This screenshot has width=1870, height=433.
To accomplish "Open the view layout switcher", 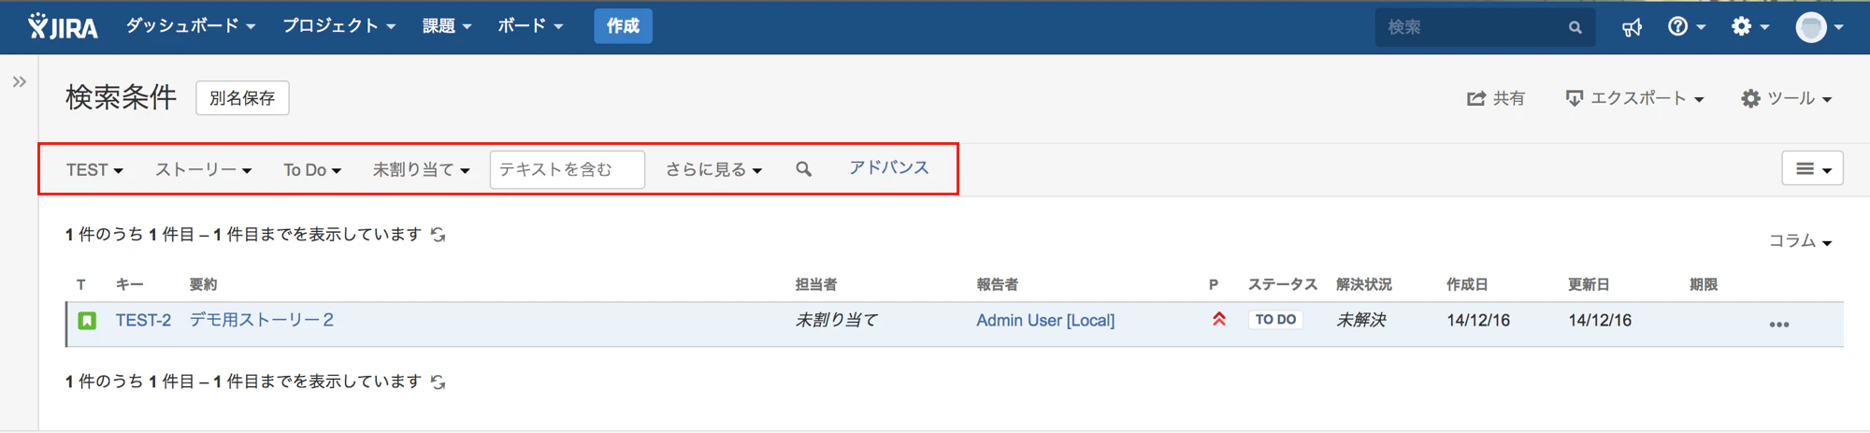I will [x=1812, y=168].
